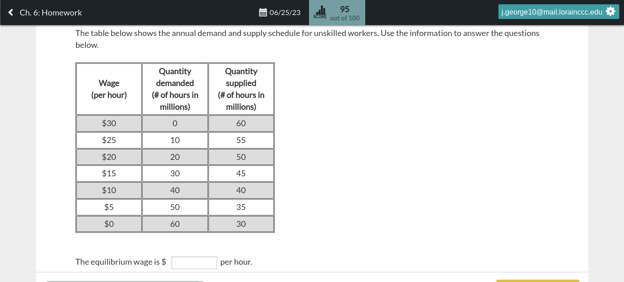The image size is (624, 282).
Task: Select the Wage (per hour) header cell
Action: tap(109, 88)
